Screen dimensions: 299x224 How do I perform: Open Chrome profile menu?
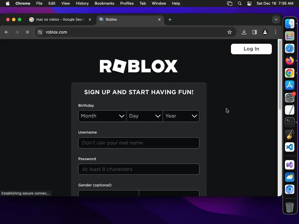tap(265, 32)
